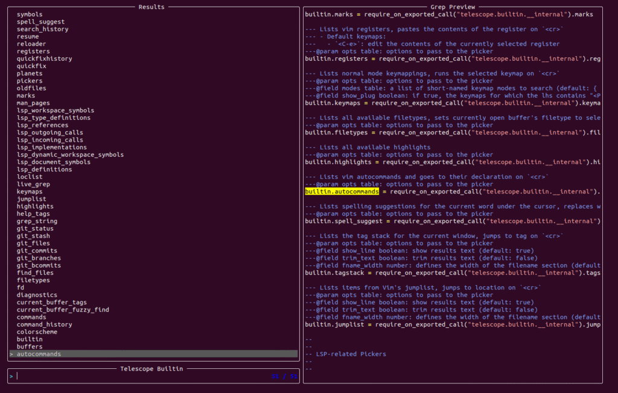Click the symbols entry in the results list
The image size is (618, 393).
30,14
